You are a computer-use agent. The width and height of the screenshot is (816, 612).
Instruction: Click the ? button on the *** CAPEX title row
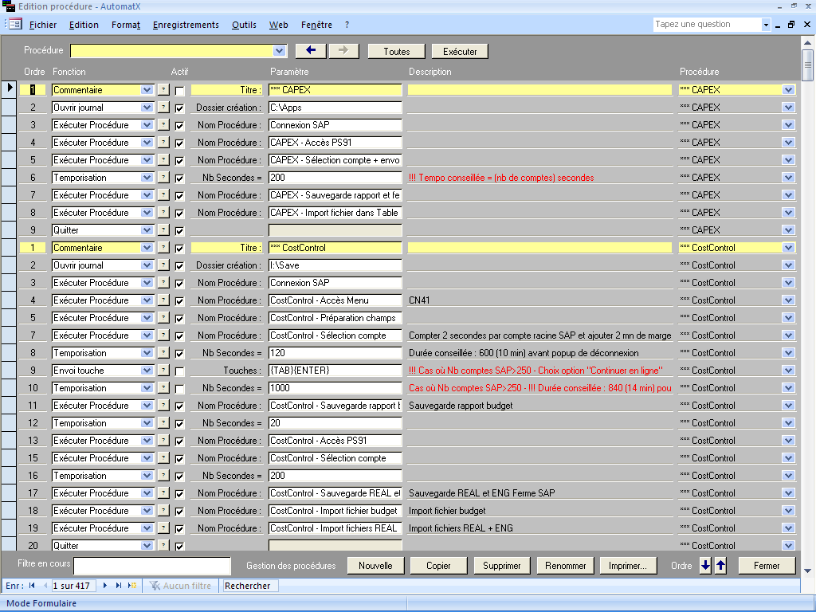tap(163, 89)
